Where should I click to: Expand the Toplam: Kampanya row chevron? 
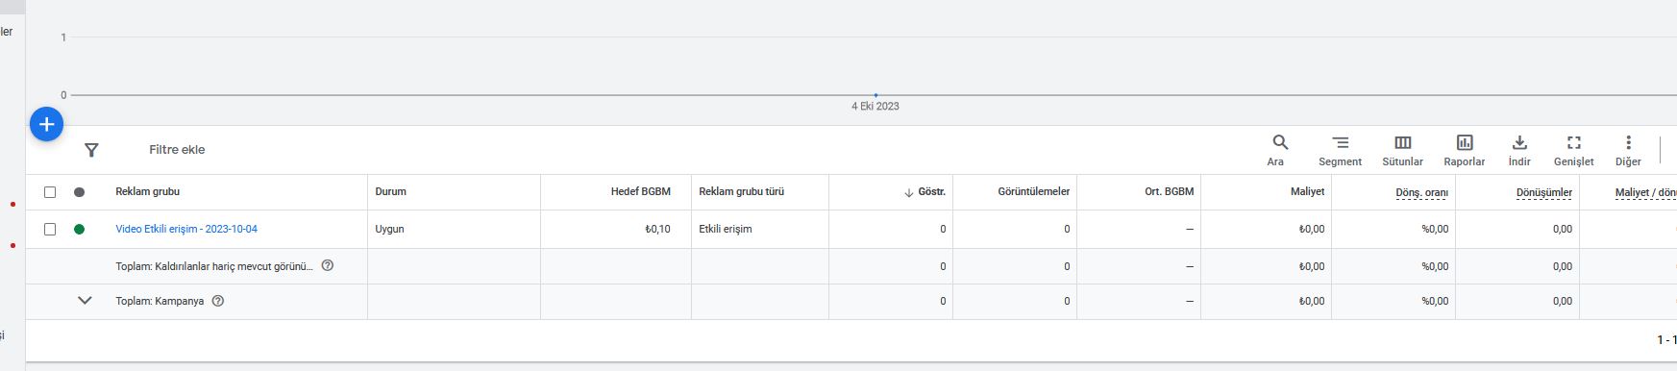[x=85, y=300]
